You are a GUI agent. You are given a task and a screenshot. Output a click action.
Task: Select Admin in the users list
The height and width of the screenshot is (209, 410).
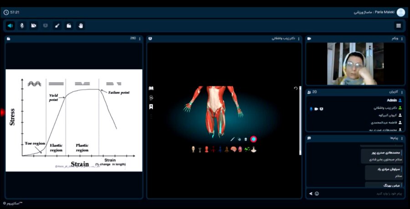[392, 100]
